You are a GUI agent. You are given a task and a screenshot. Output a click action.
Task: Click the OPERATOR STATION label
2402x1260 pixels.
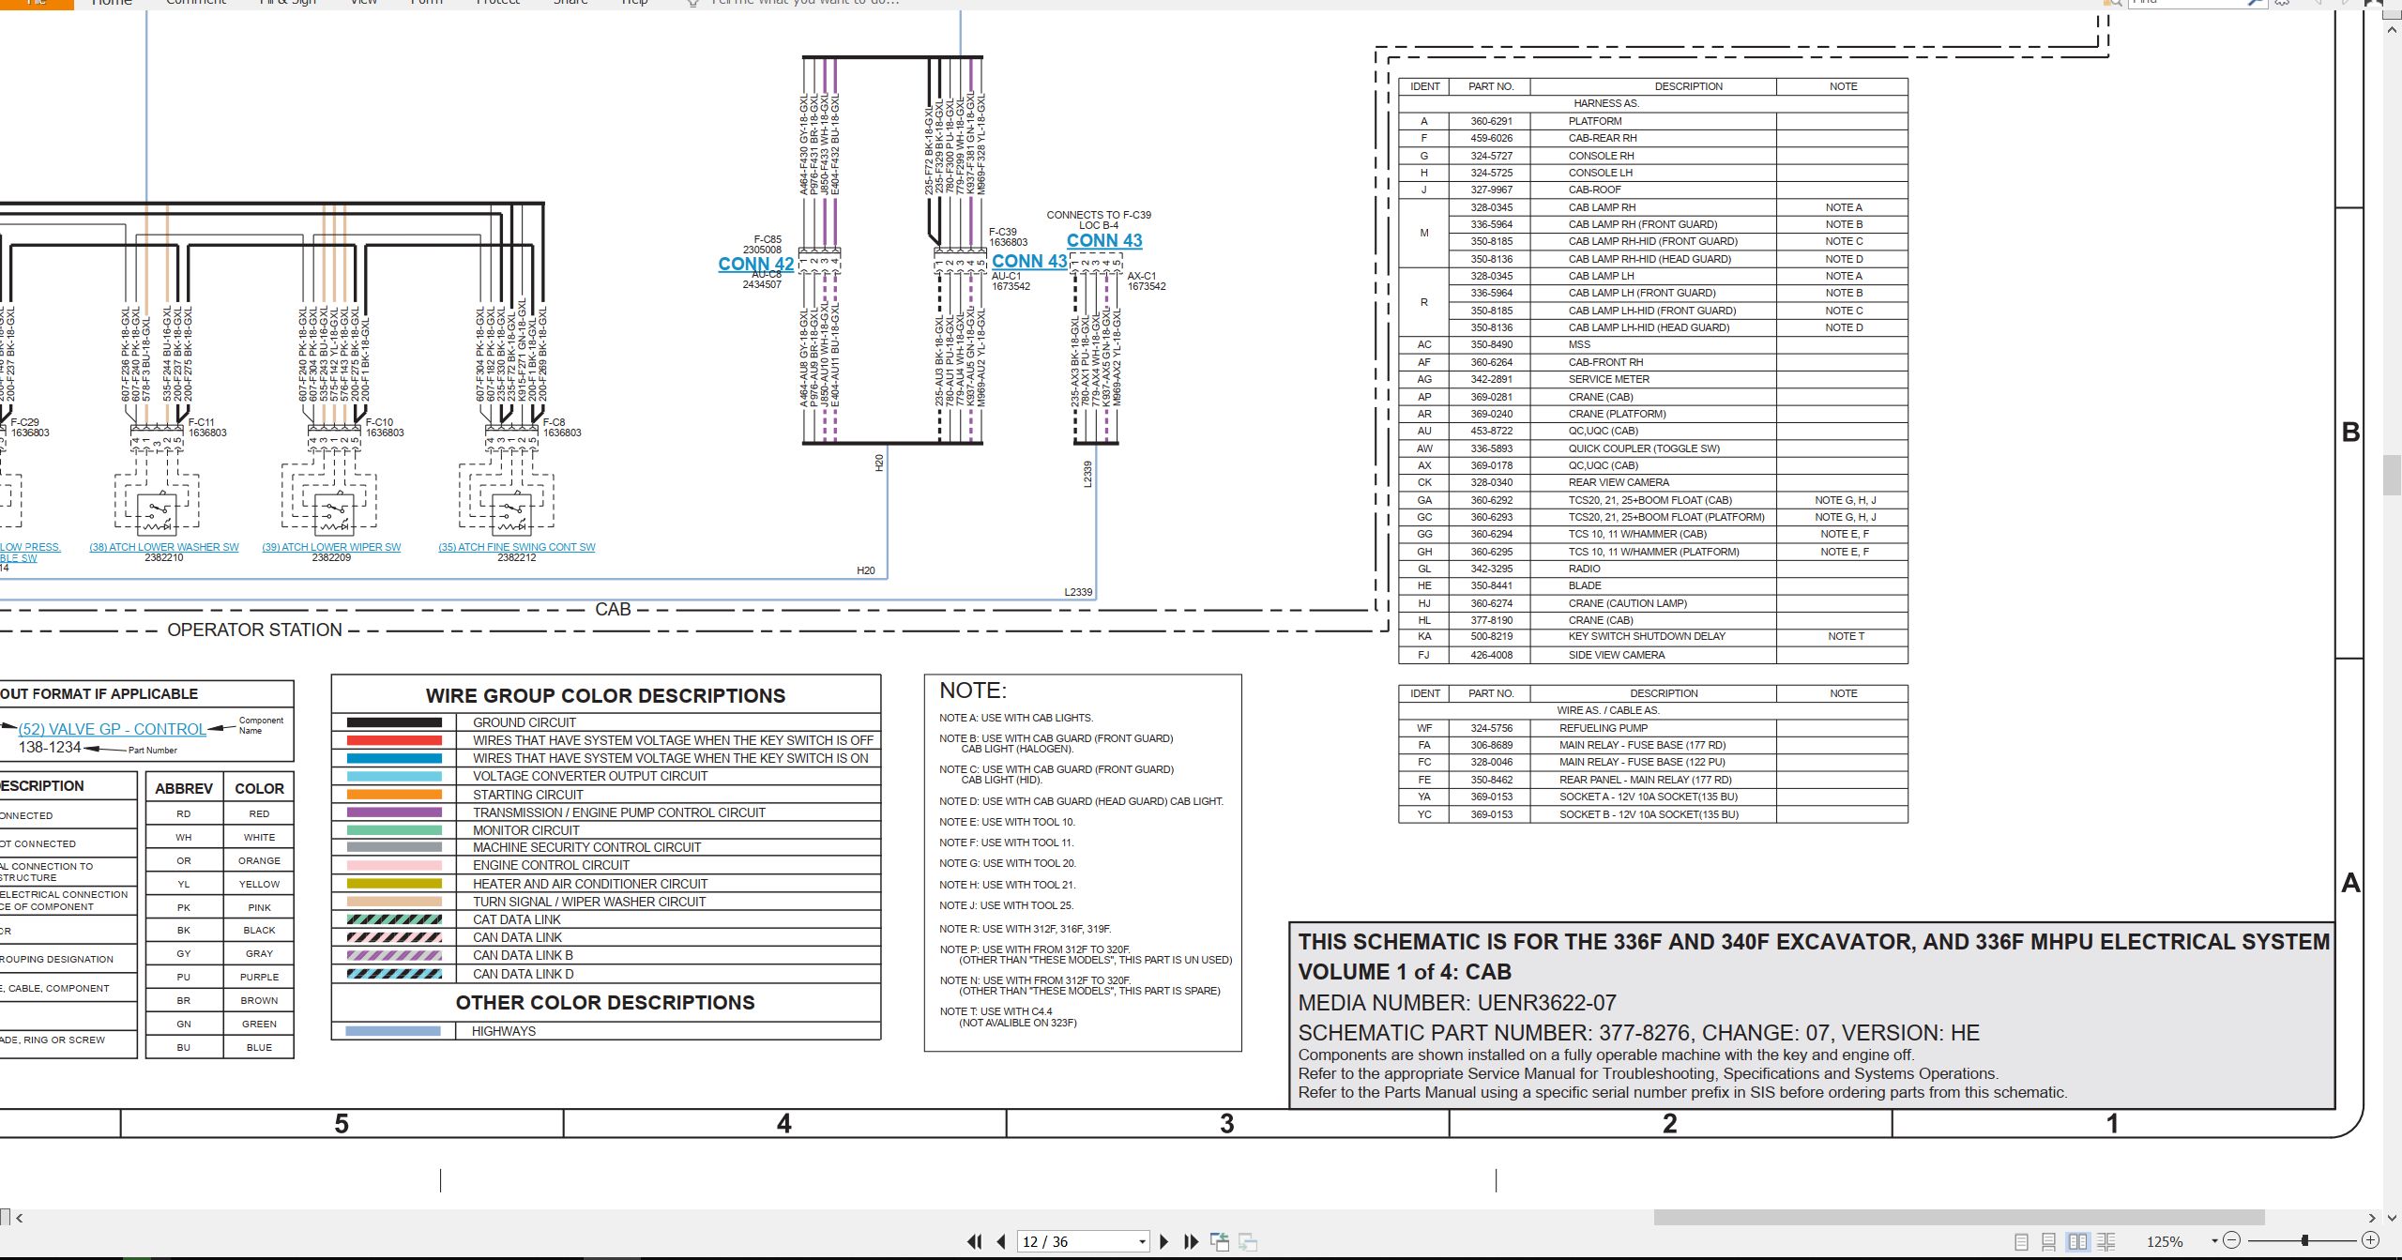coord(254,630)
